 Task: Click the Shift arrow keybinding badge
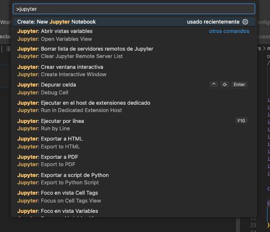coord(225,85)
